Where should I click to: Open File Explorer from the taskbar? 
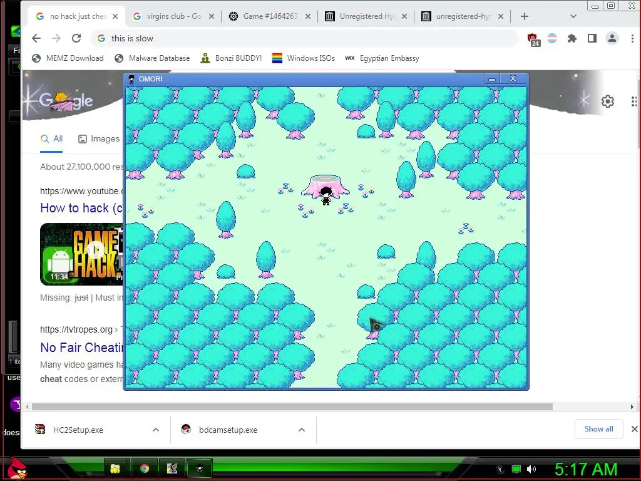115,468
